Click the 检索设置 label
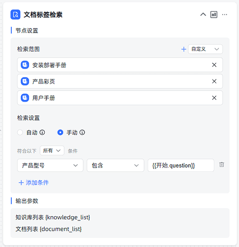The width and height of the screenshot is (239, 247). point(29,118)
